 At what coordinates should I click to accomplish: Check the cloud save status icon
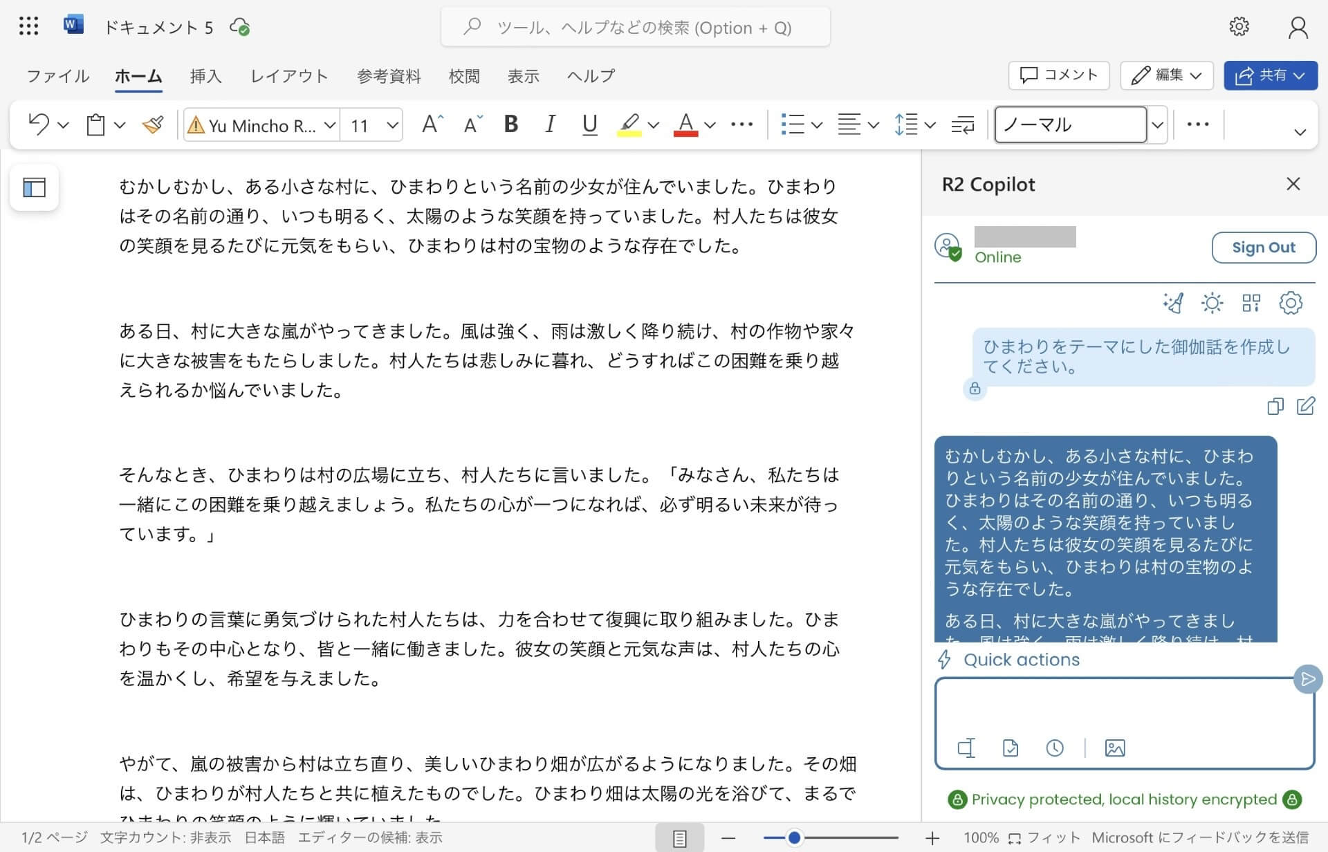tap(239, 27)
